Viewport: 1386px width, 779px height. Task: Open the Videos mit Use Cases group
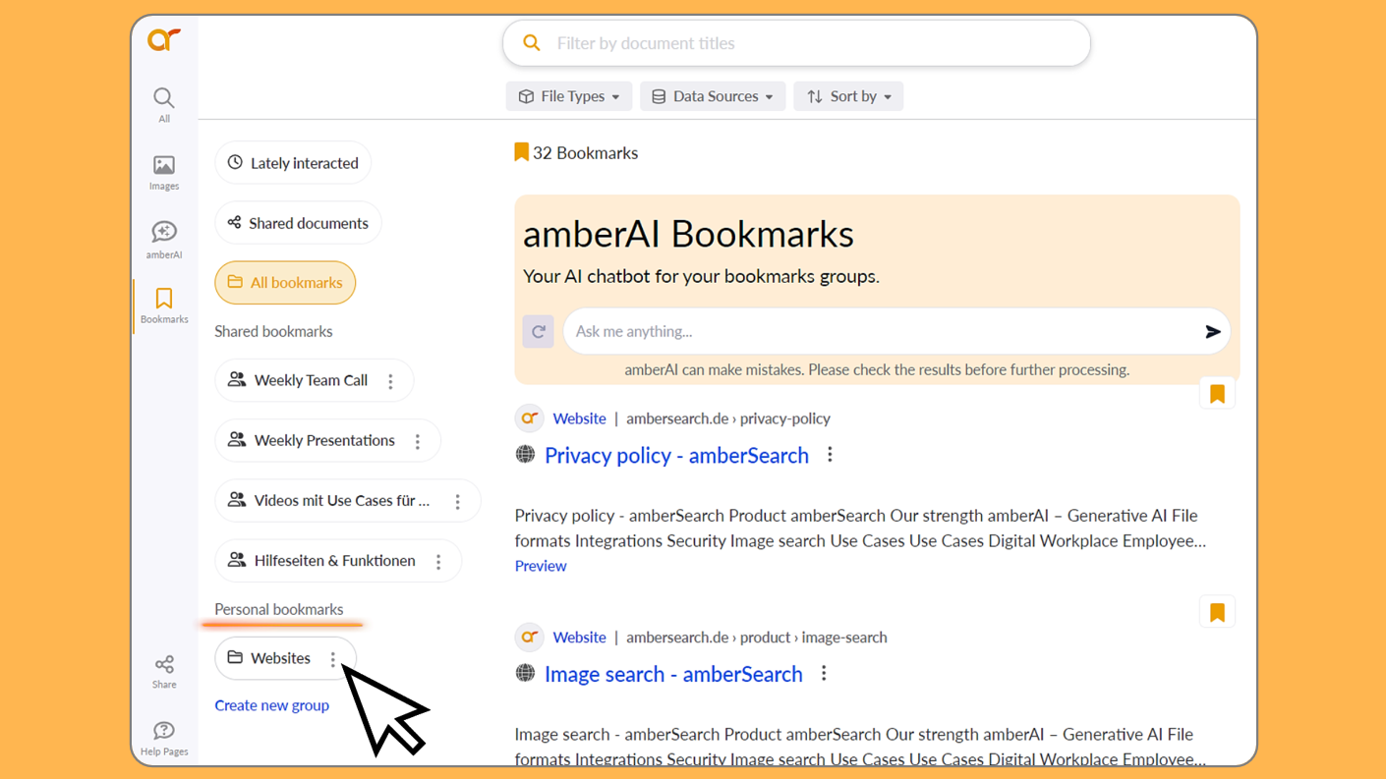pos(341,501)
